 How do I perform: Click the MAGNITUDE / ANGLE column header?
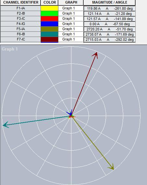(109, 3)
